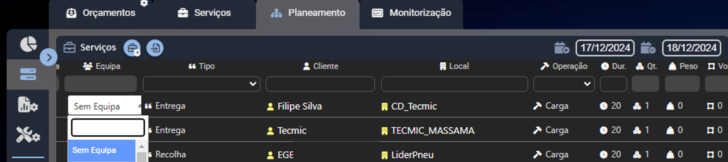This screenshot has height=162, width=728.
Task: Click the end date calendar icon
Action: [x=648, y=48]
